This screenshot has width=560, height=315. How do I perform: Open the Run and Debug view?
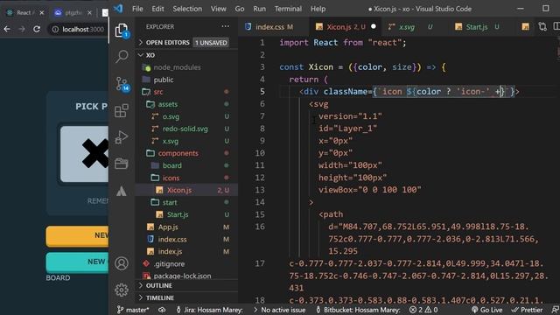(122, 137)
